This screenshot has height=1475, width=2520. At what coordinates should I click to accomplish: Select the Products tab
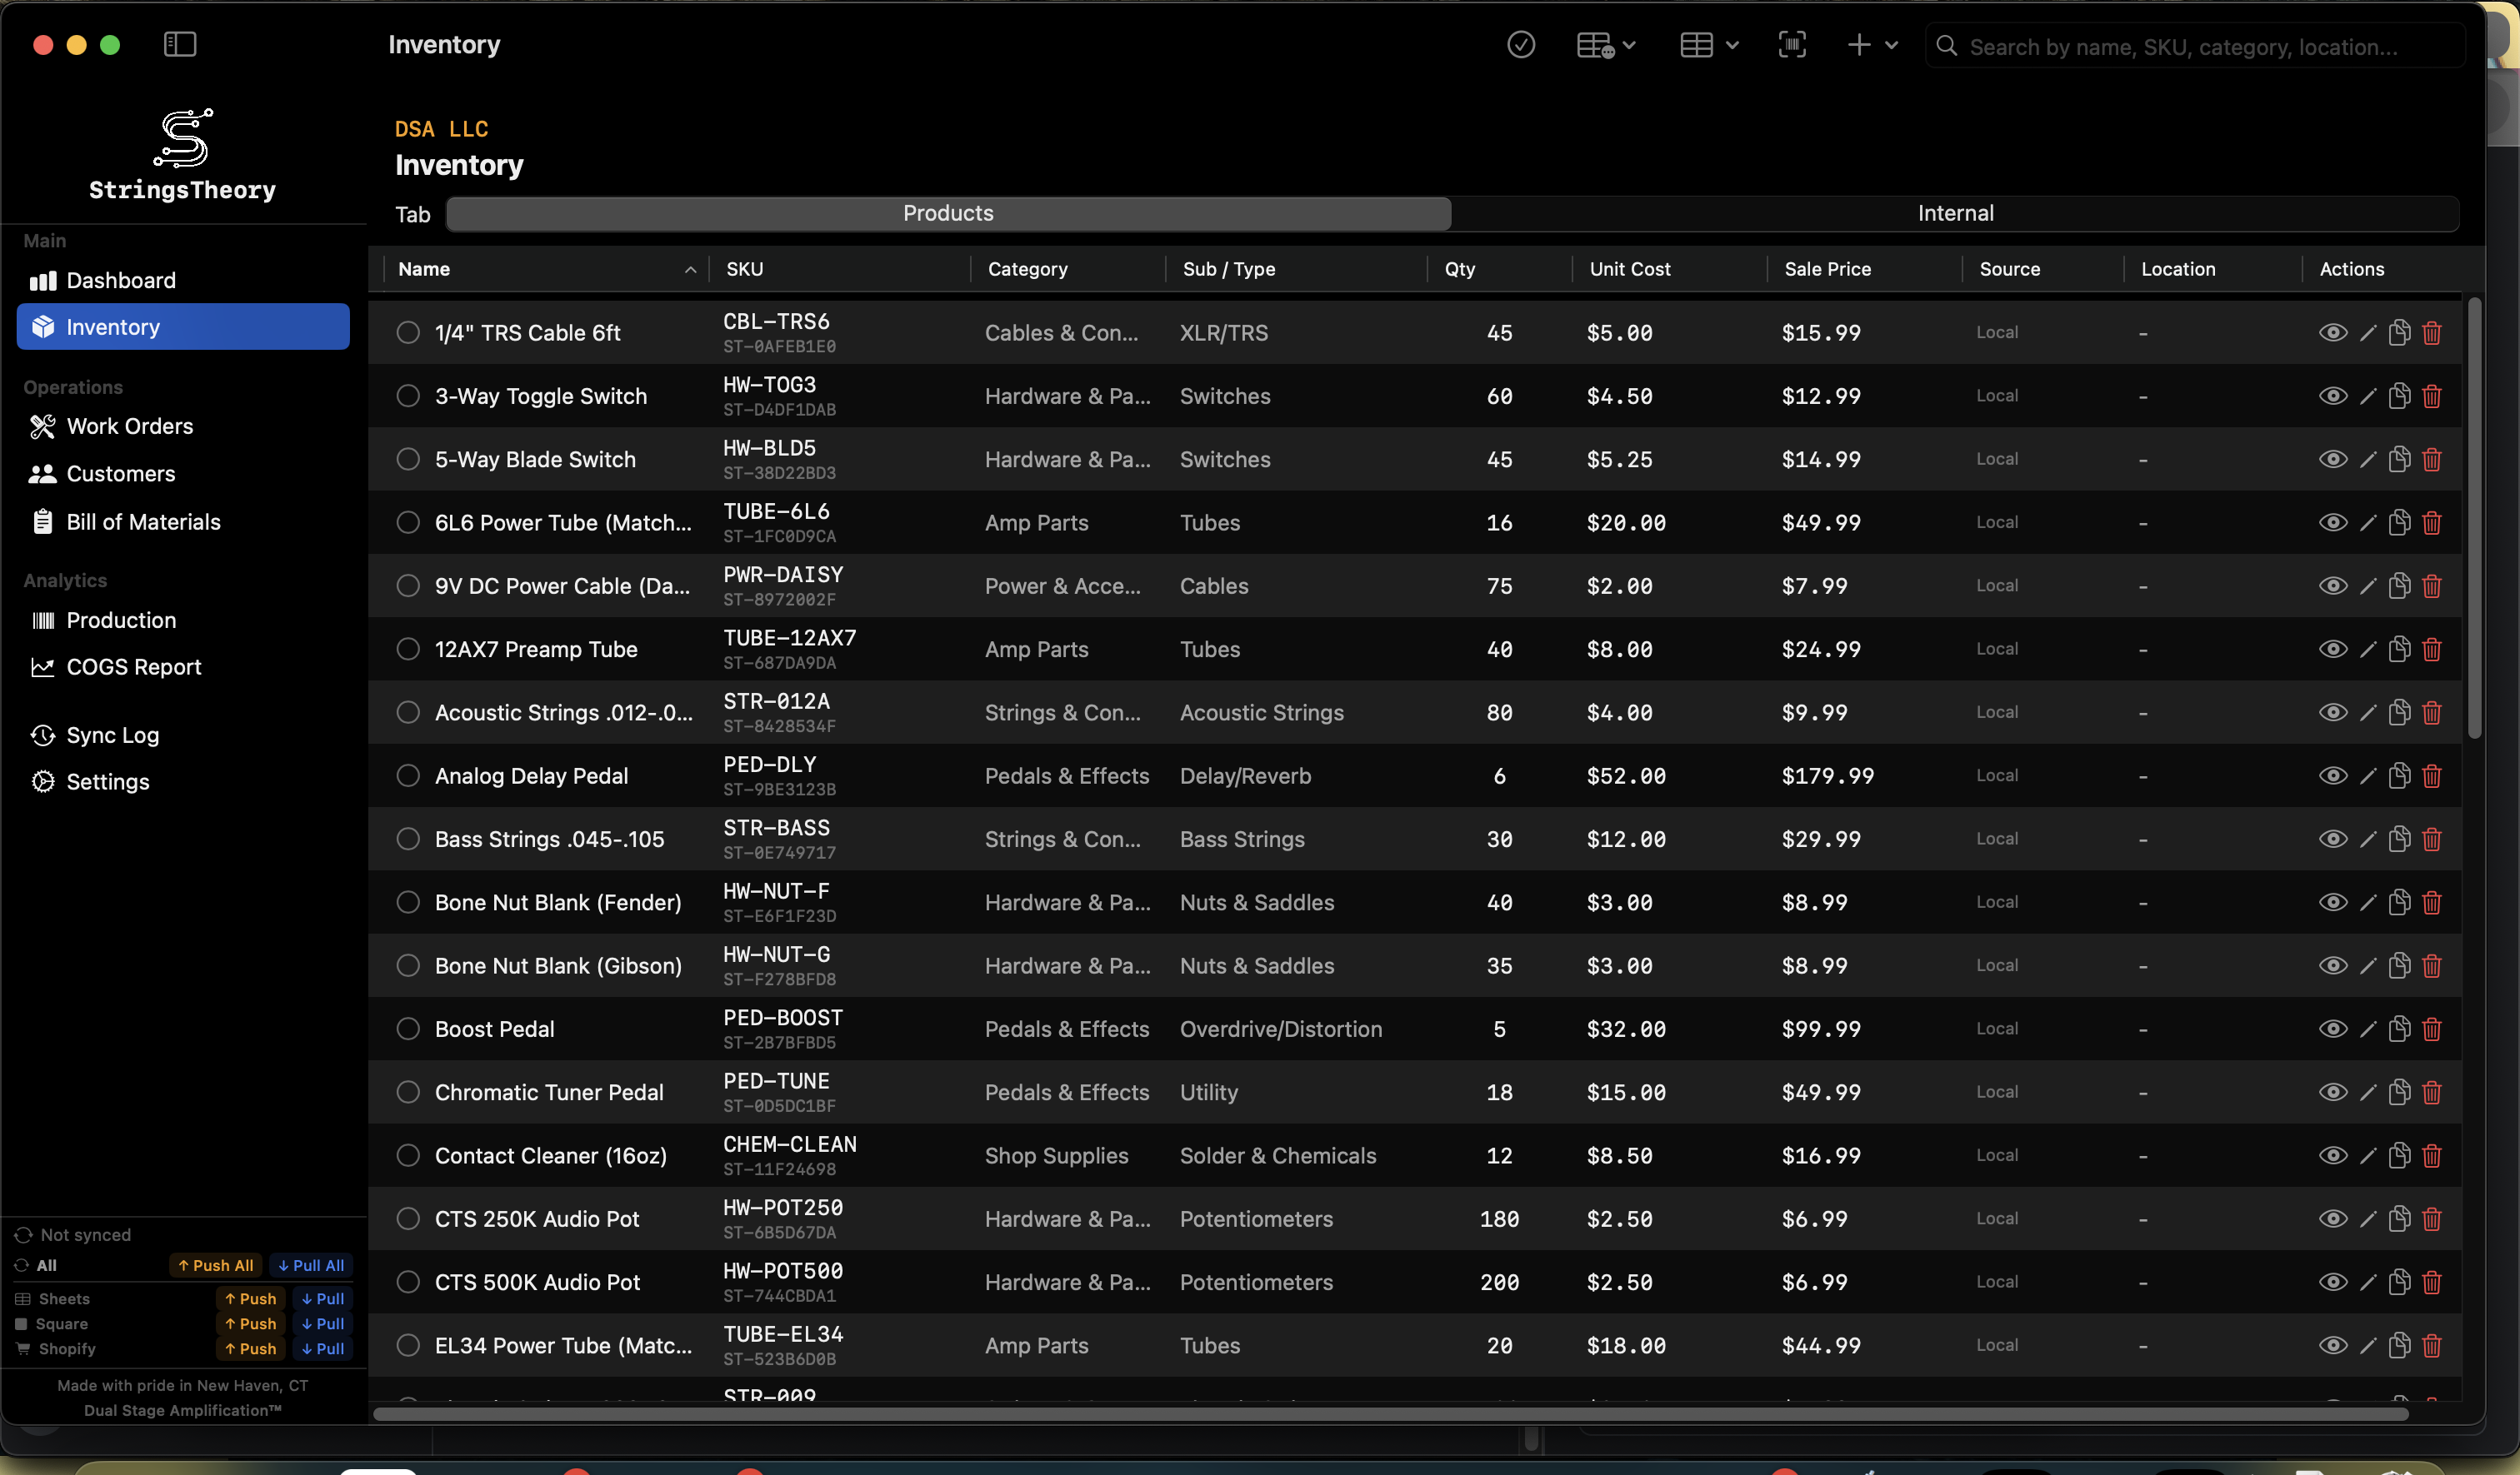tap(947, 213)
